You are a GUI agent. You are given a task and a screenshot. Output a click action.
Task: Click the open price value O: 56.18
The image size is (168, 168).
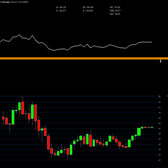pos(61,7)
